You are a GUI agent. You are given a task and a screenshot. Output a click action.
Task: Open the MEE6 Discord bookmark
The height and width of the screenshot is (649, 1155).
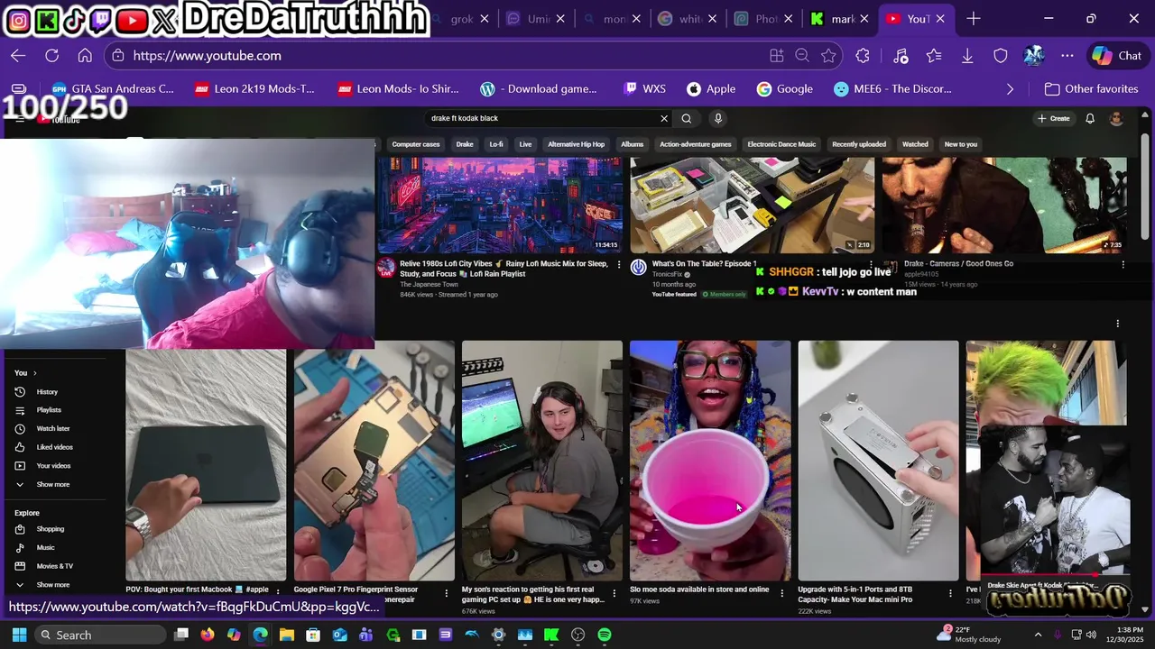(892, 89)
